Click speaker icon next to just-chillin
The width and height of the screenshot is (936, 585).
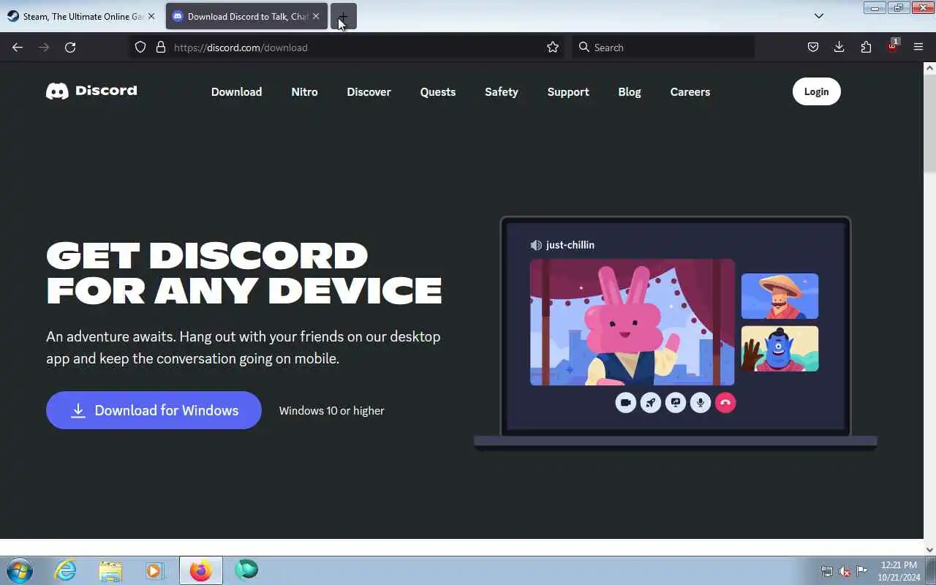click(x=536, y=245)
